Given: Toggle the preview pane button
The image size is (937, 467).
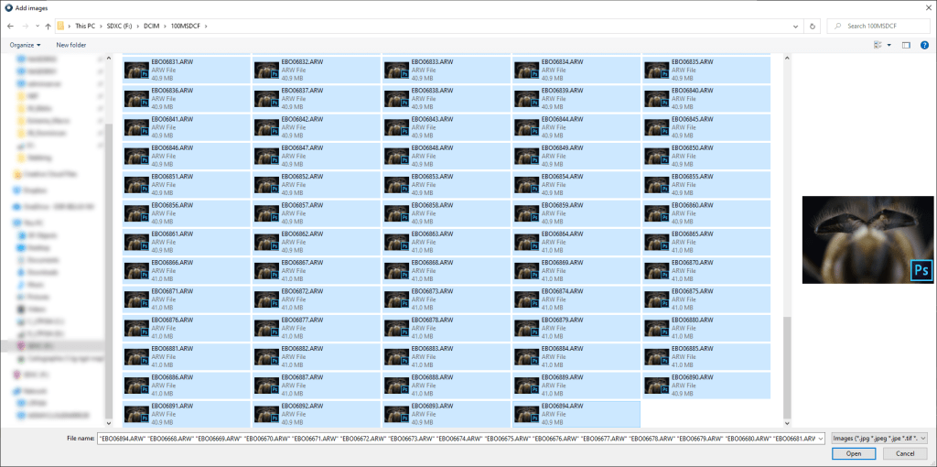Looking at the screenshot, I should click(x=906, y=44).
